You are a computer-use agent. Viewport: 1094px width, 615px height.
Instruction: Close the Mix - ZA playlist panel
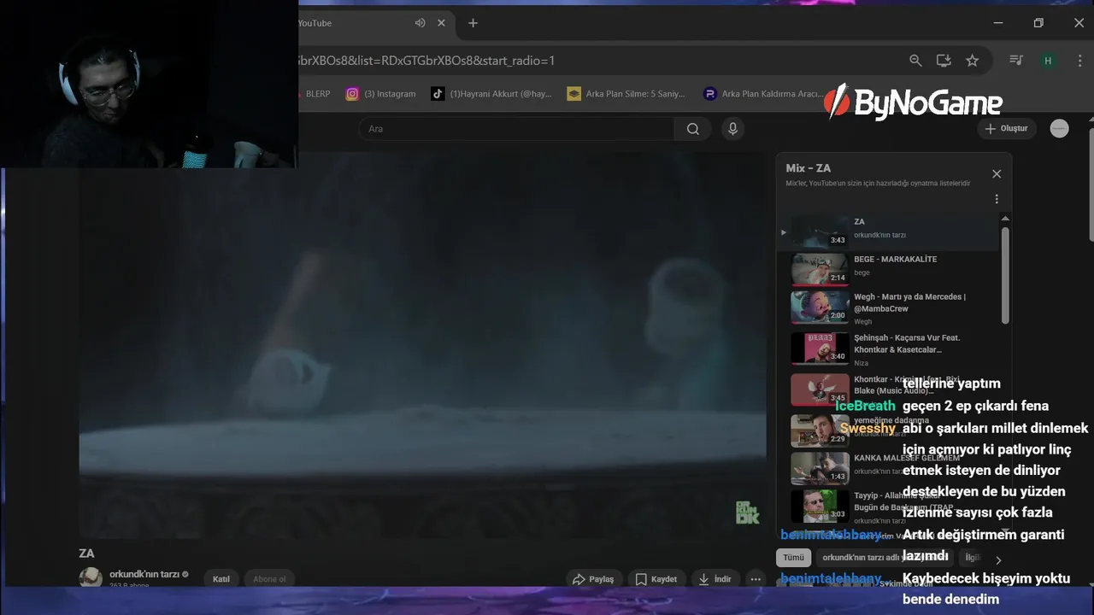coord(997,173)
